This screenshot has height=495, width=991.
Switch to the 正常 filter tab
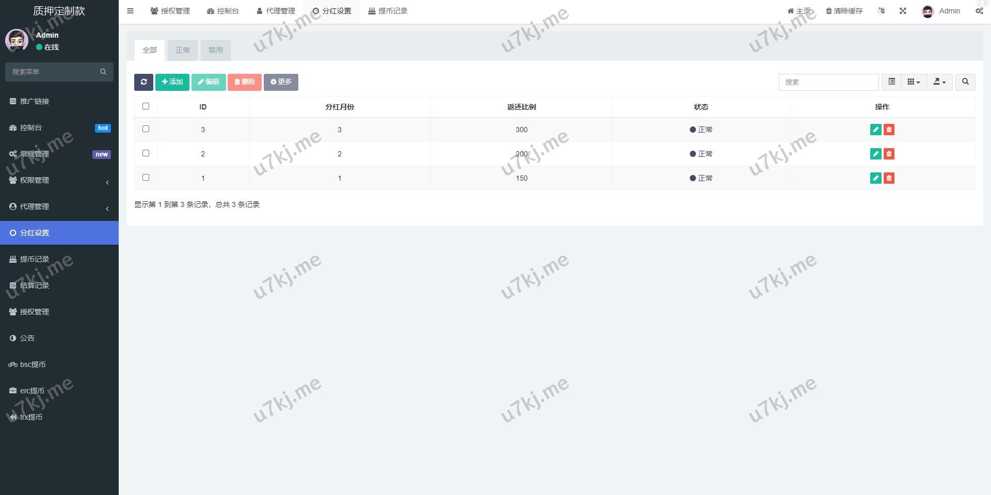(x=183, y=50)
